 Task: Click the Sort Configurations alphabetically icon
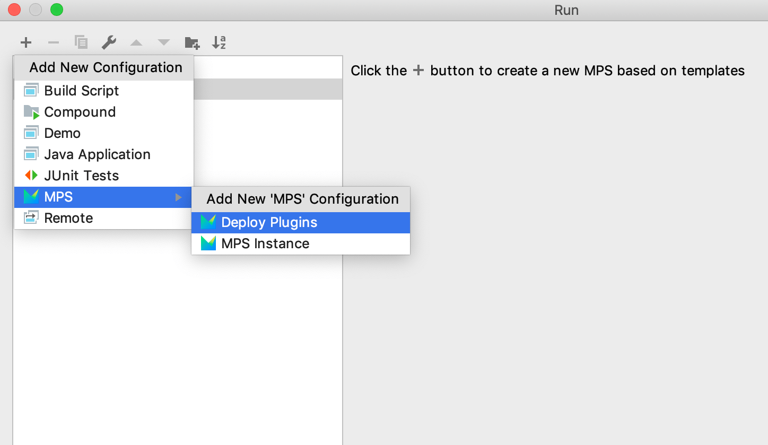219,42
